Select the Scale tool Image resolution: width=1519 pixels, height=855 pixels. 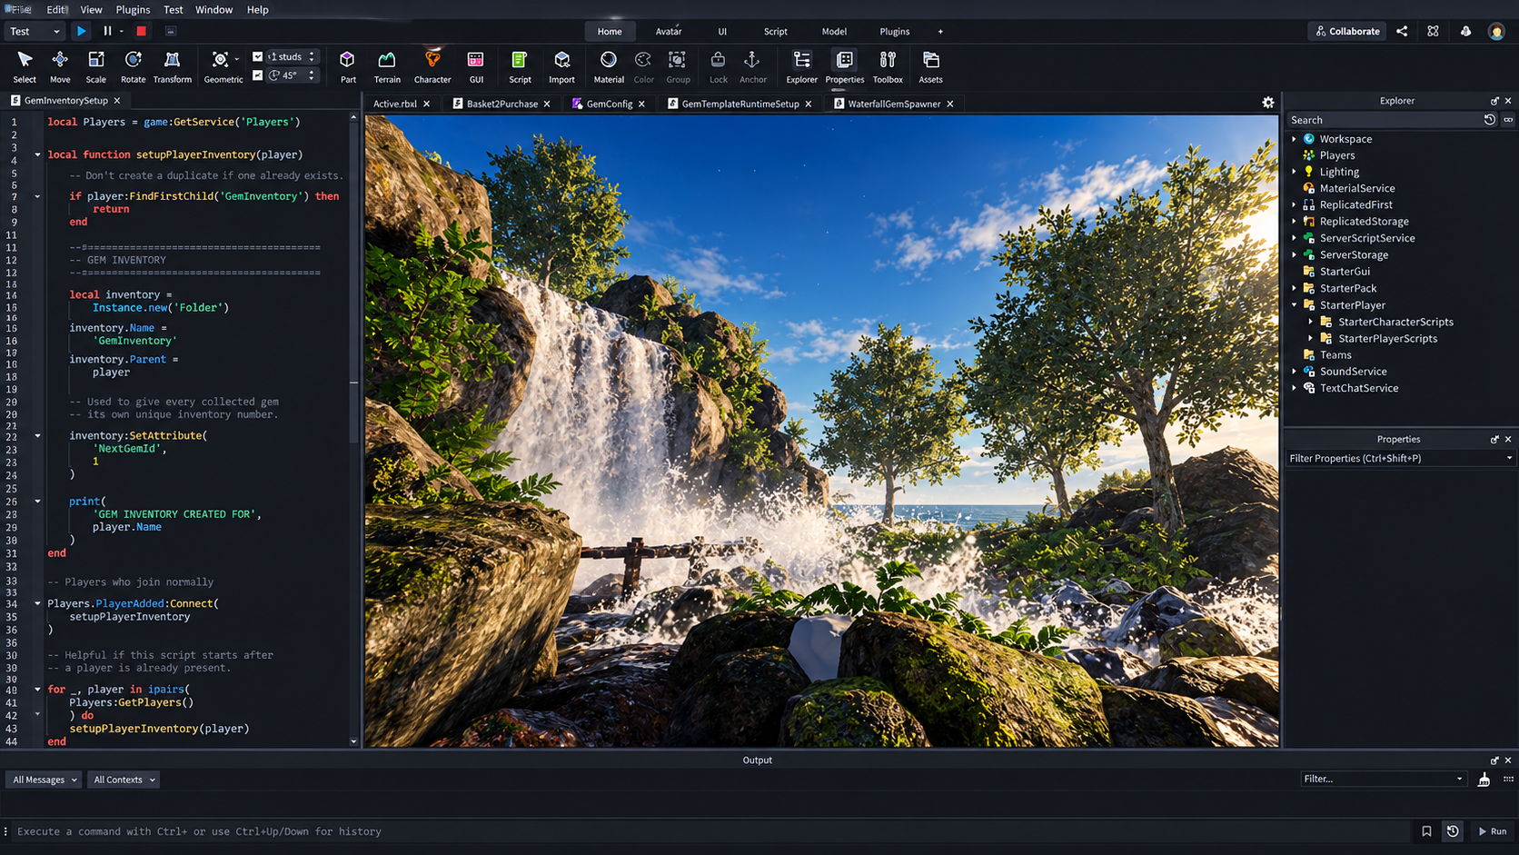coord(95,66)
